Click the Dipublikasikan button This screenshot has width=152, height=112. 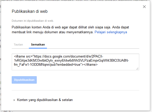tap(24, 80)
